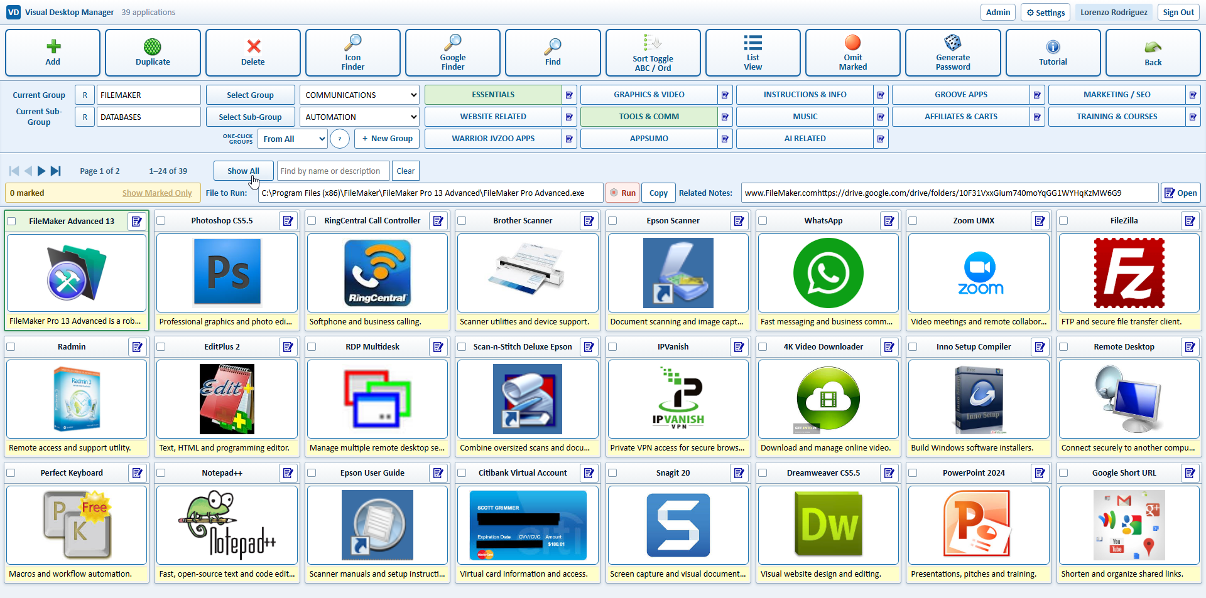Jump to the last page arrow

56,171
